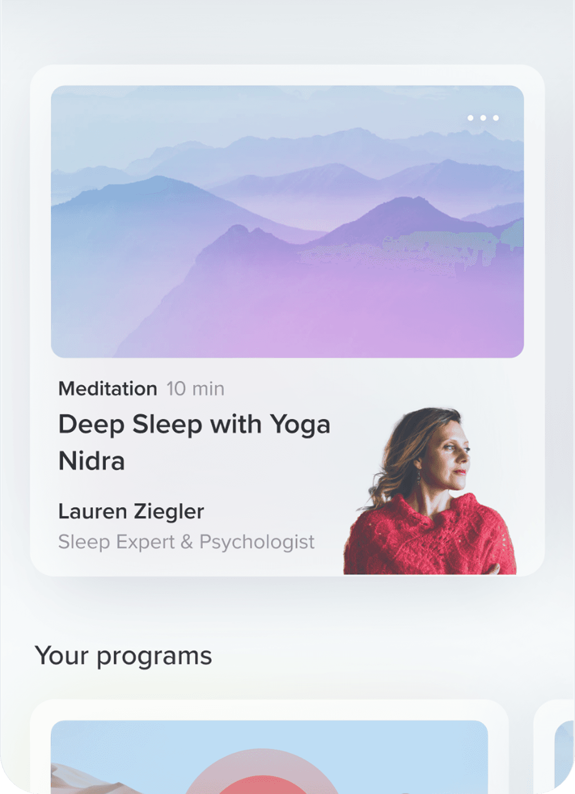The height and width of the screenshot is (794, 575).
Task: Select the 'Meditation' category label
Action: pos(108,389)
